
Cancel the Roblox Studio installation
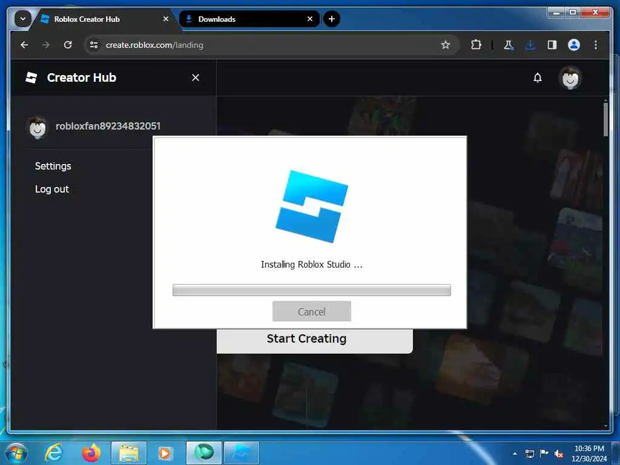[x=312, y=312]
